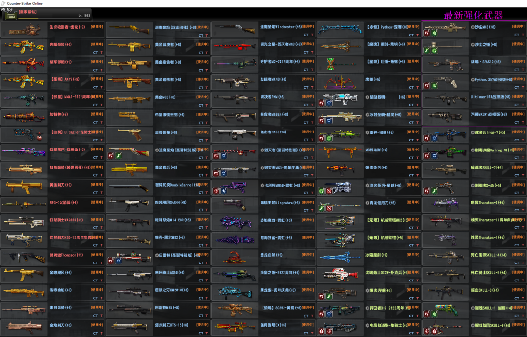The image size is (527, 337).
Task: Click the level 1083 rank badge
Action: click(10, 16)
